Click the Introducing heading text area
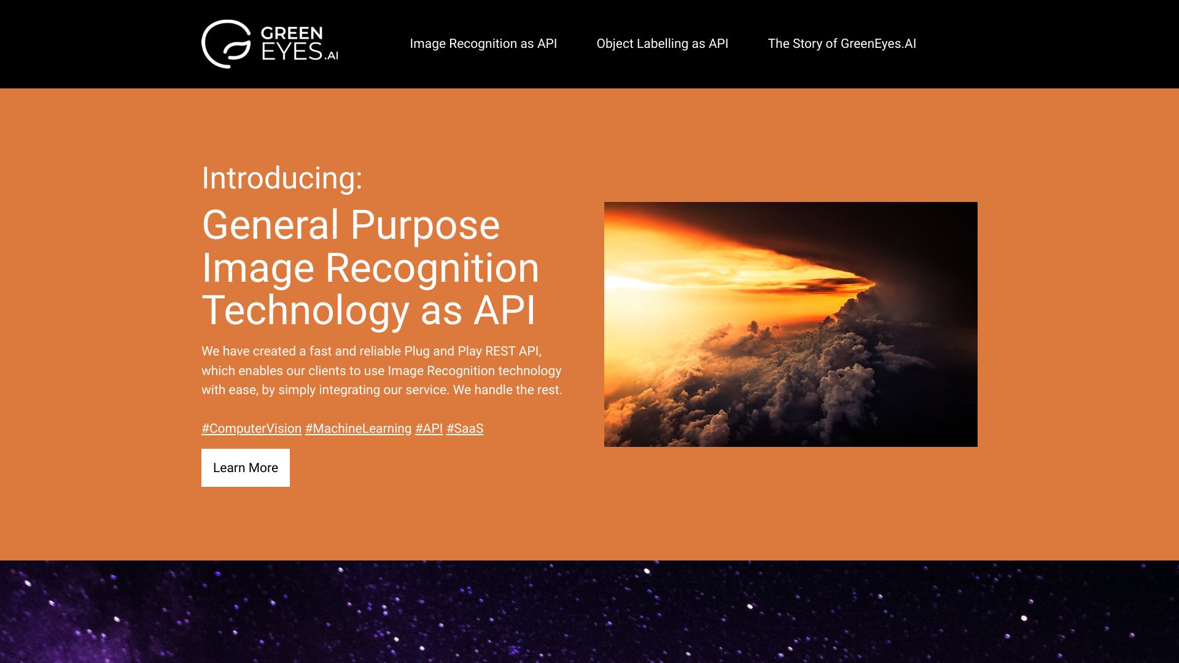The image size is (1179, 663). [282, 179]
